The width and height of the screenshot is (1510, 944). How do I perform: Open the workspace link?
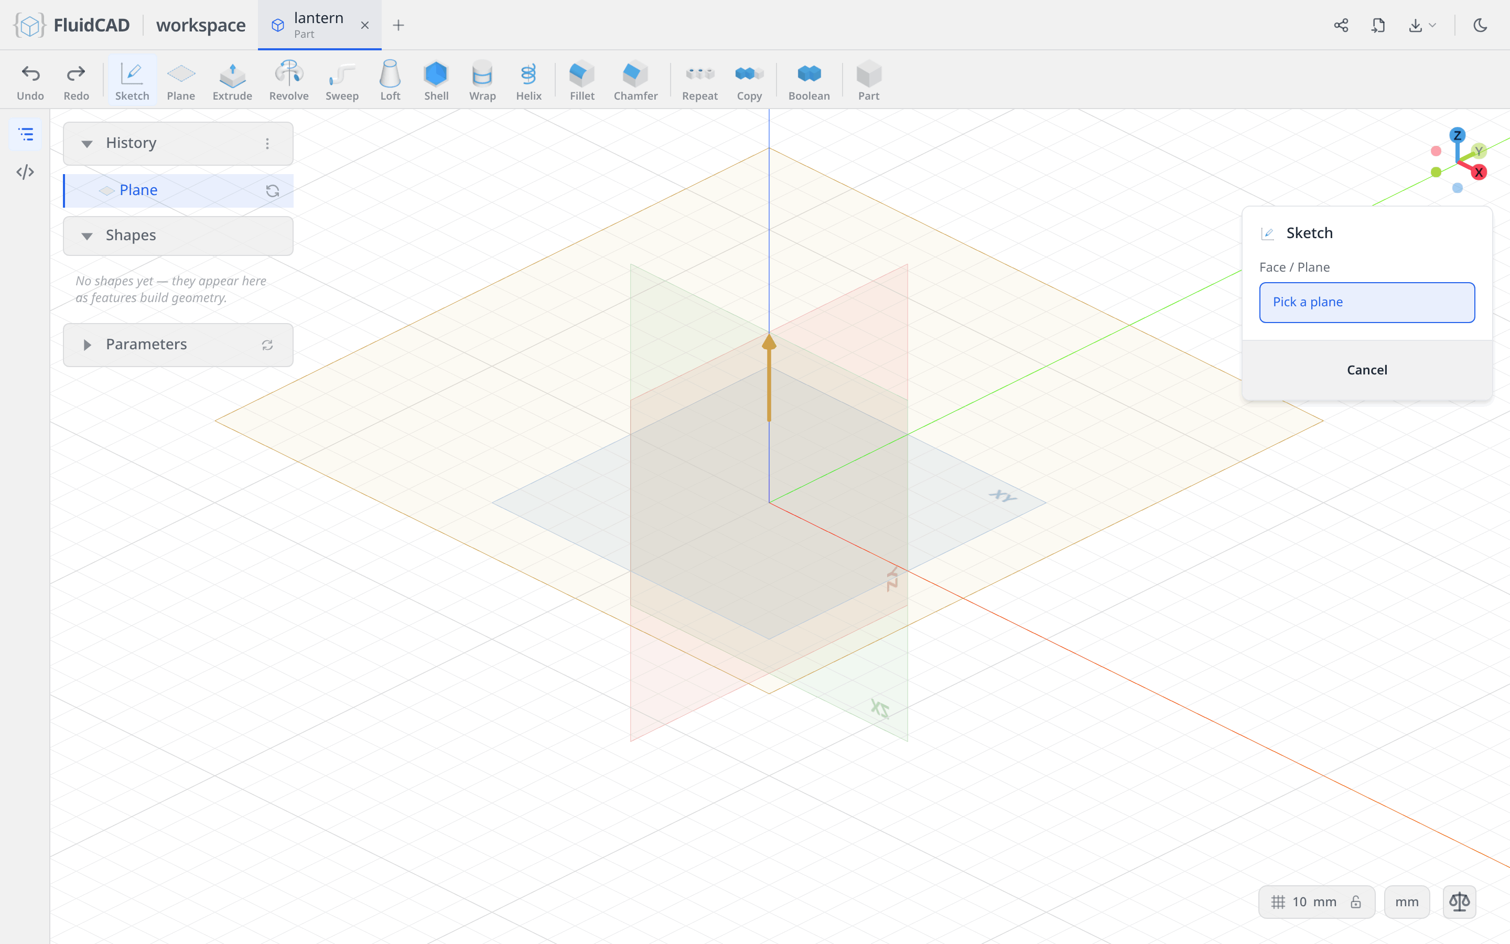(201, 25)
